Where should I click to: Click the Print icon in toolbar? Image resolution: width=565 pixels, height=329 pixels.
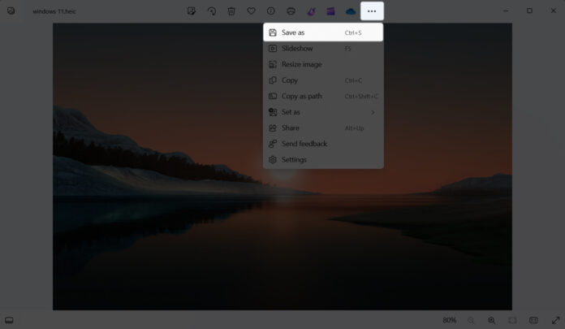(291, 11)
